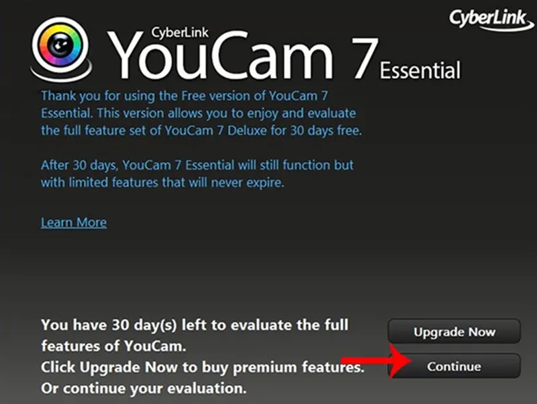Click the 'limited features that will never expire' line
This screenshot has height=404, width=537.
point(162,182)
